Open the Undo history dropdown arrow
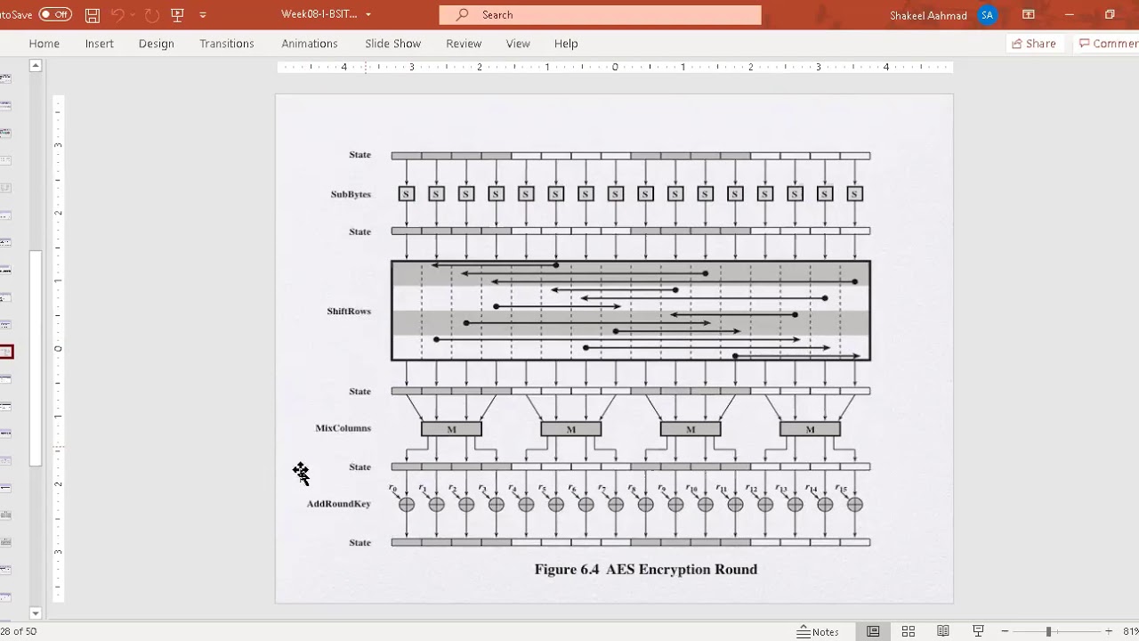This screenshot has width=1139, height=641. tap(133, 14)
